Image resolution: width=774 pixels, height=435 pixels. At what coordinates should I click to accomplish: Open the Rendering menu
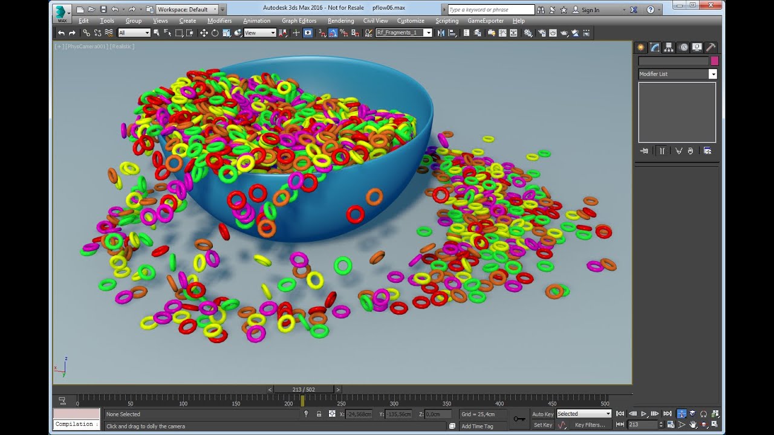341,21
